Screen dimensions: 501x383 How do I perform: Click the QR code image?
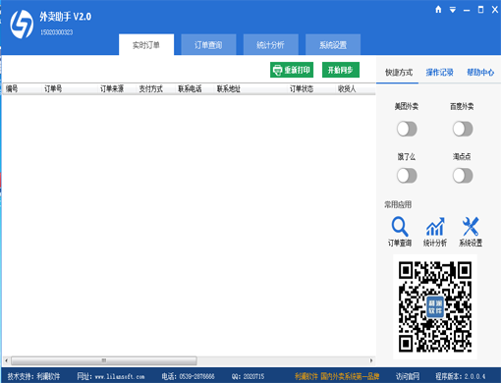[x=435, y=306]
